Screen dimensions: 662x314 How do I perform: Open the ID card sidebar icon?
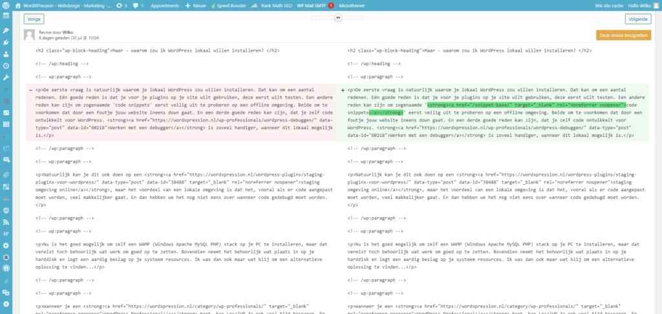6,112
